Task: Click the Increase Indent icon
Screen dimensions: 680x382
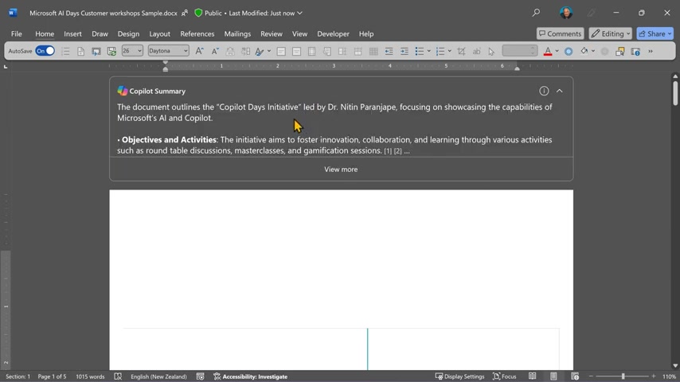Action: (x=404, y=51)
